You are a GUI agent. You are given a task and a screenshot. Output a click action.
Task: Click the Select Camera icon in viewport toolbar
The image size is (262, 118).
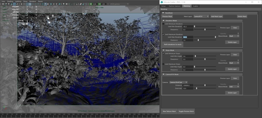3,4
